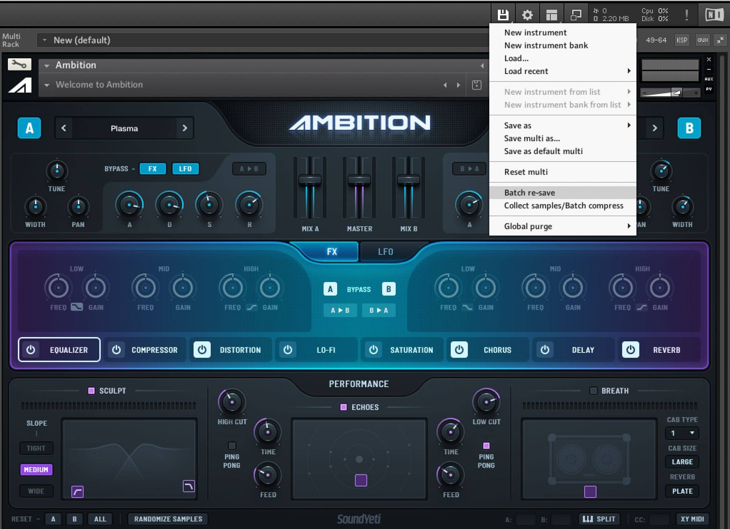
Task: Click the Split button
Action: [x=599, y=519]
